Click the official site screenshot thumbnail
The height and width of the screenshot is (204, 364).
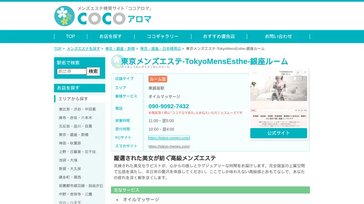(278, 99)
